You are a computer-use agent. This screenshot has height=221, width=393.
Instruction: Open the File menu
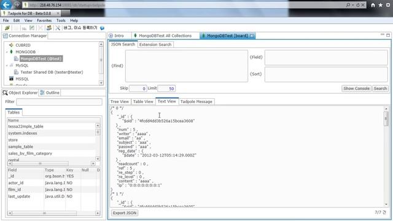pos(6,20)
